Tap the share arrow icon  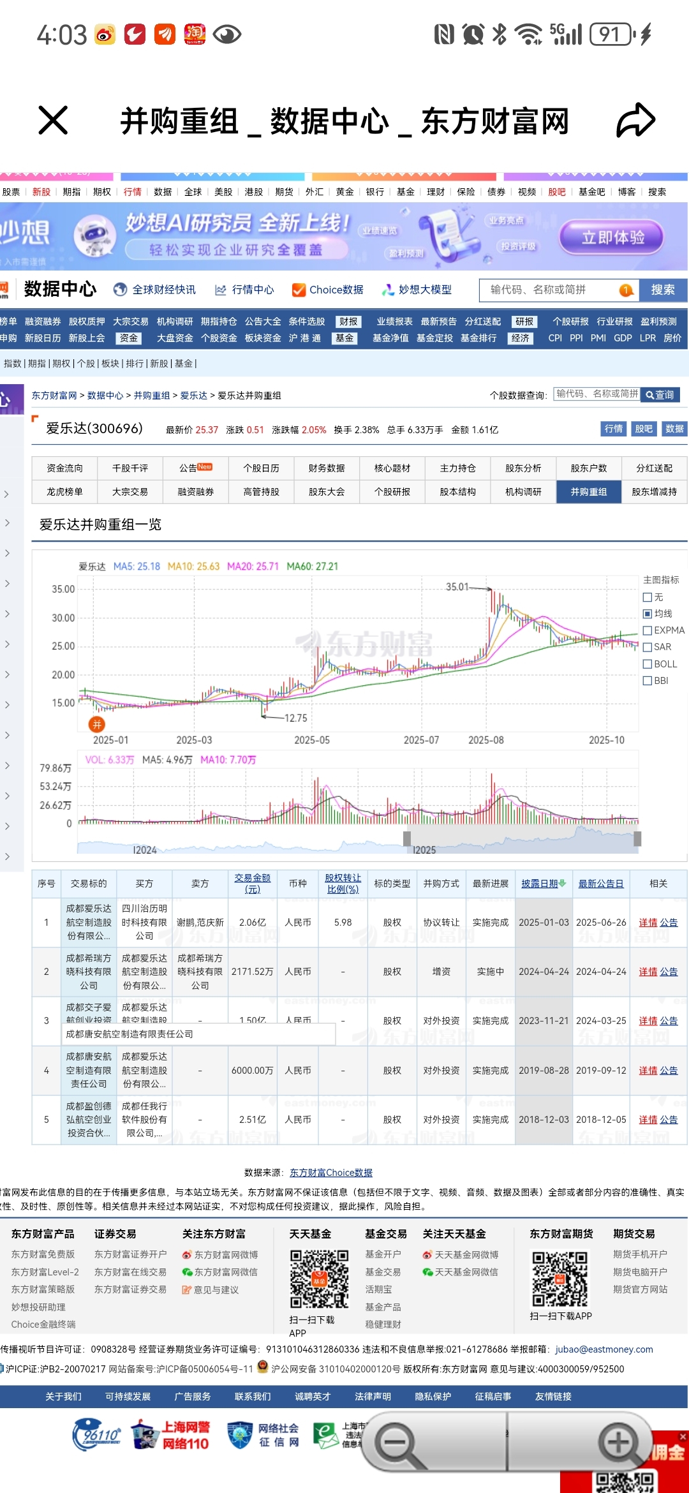point(635,121)
